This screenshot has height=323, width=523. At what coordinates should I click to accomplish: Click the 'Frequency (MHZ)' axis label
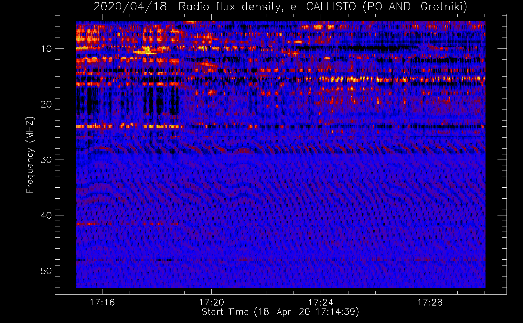[x=29, y=155]
